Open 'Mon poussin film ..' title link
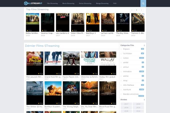This screenshot has height=113, width=170. coord(35,77)
